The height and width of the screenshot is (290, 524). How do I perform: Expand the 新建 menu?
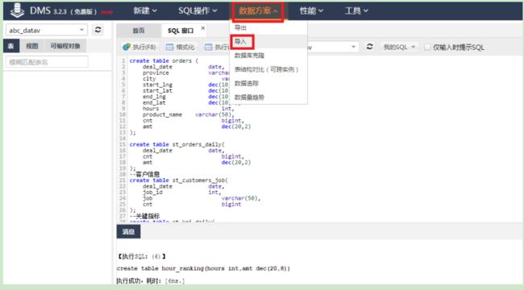pyautogui.click(x=145, y=11)
